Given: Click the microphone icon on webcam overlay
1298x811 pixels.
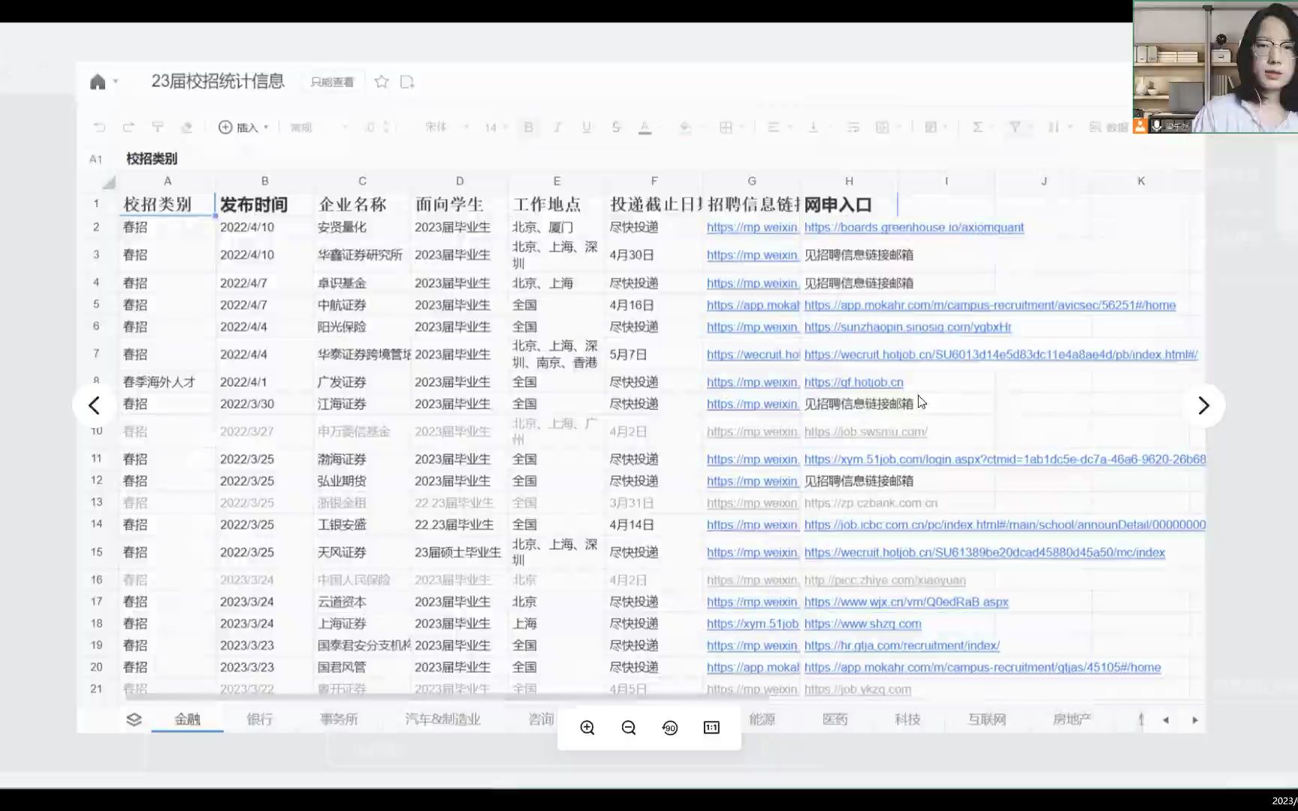Looking at the screenshot, I should (x=1157, y=126).
